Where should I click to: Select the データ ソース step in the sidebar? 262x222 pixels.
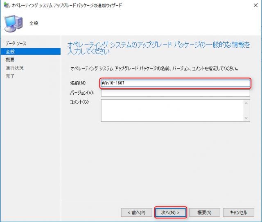[x=16, y=43]
